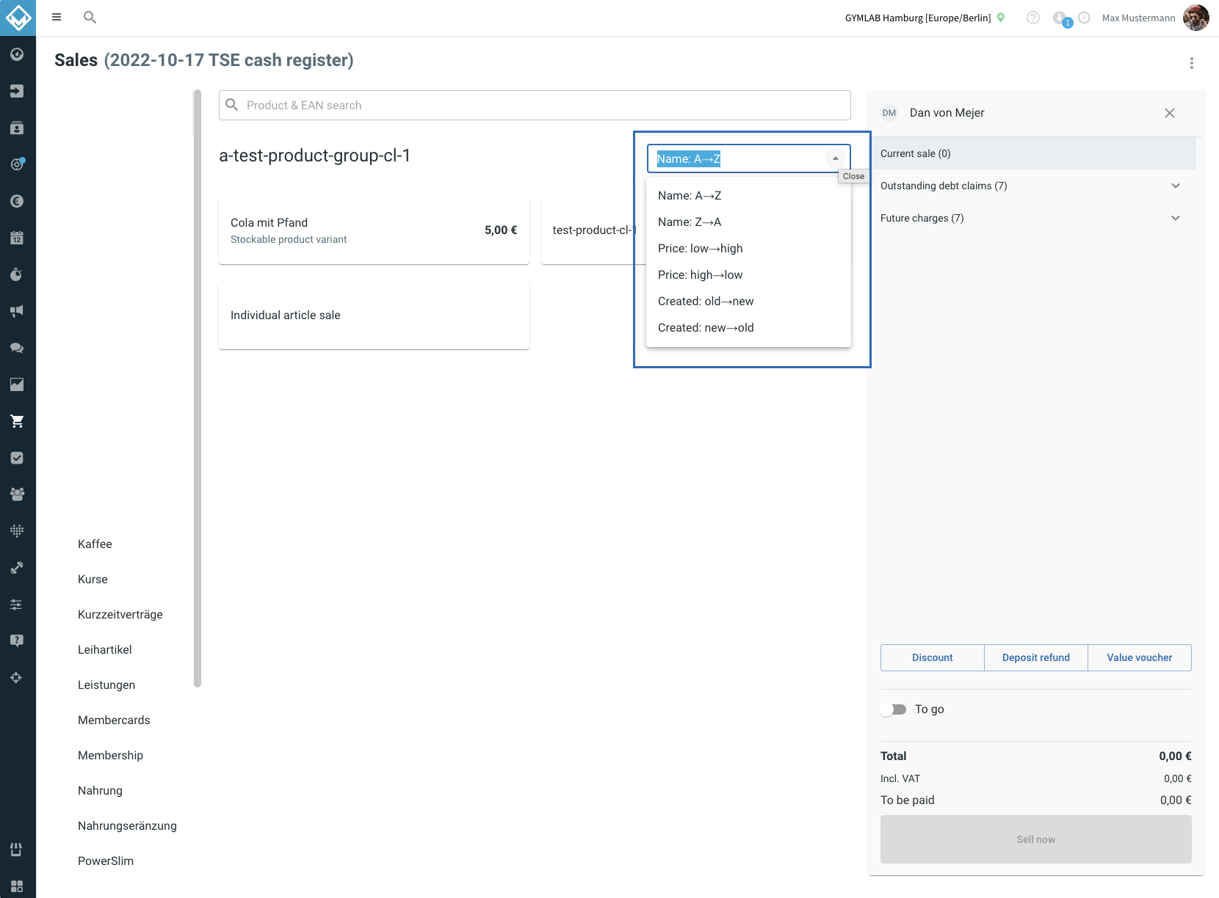Viewport: 1219px width, 898px height.
Task: Choose sort option Price: high→low
Action: 748,275
